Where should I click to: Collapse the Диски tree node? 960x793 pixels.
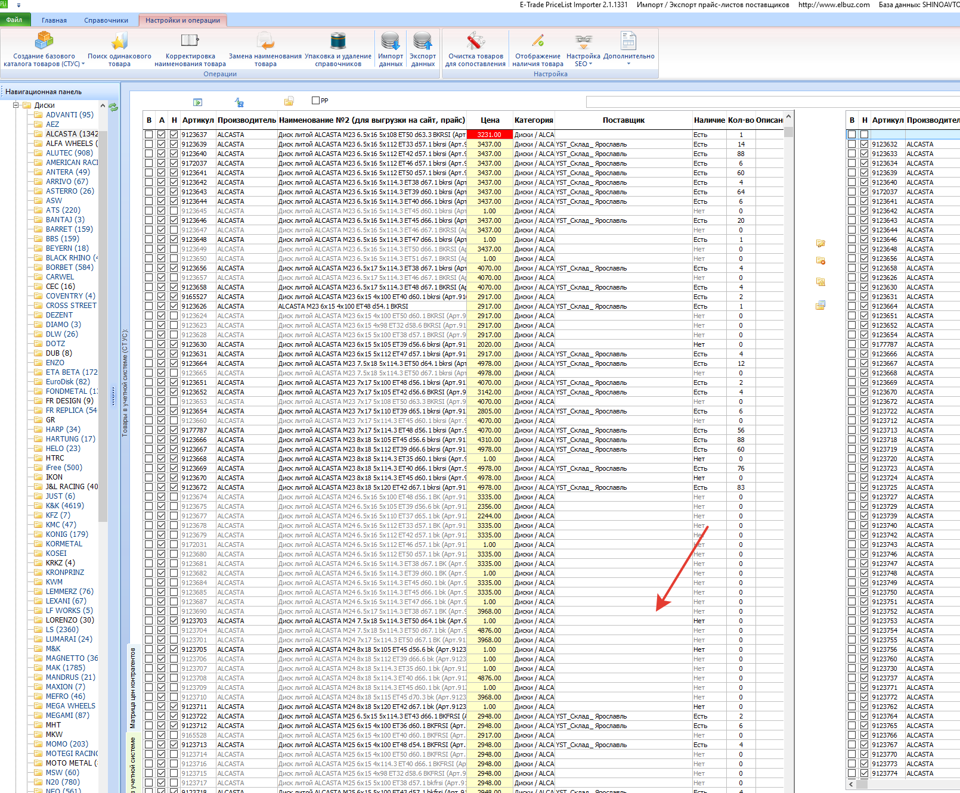pyautogui.click(x=16, y=105)
